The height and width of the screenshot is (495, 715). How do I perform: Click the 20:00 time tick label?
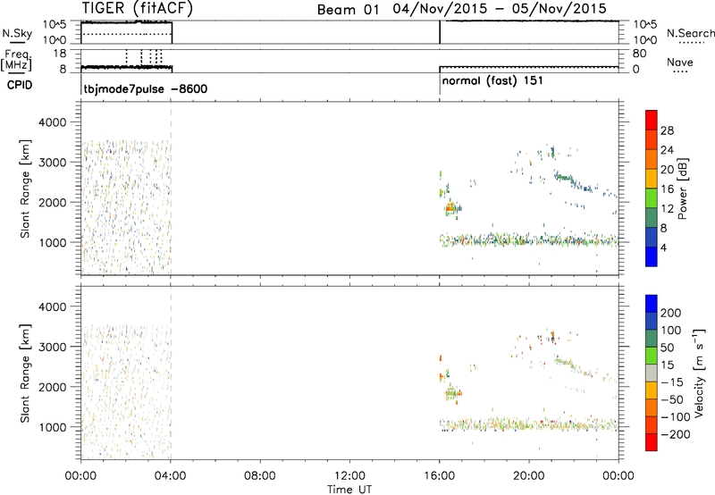(x=529, y=476)
